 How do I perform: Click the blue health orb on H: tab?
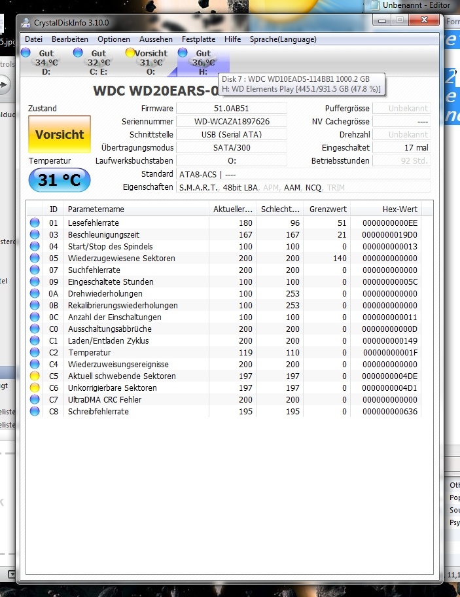pos(183,52)
